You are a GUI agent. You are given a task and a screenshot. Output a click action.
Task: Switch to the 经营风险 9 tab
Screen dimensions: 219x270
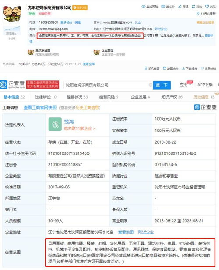pyautogui.click(x=109, y=97)
